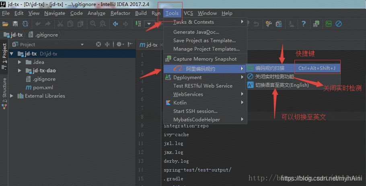Expand the Kotlin submenu
Image resolution: width=366 pixels, height=186 pixels.
click(x=205, y=102)
